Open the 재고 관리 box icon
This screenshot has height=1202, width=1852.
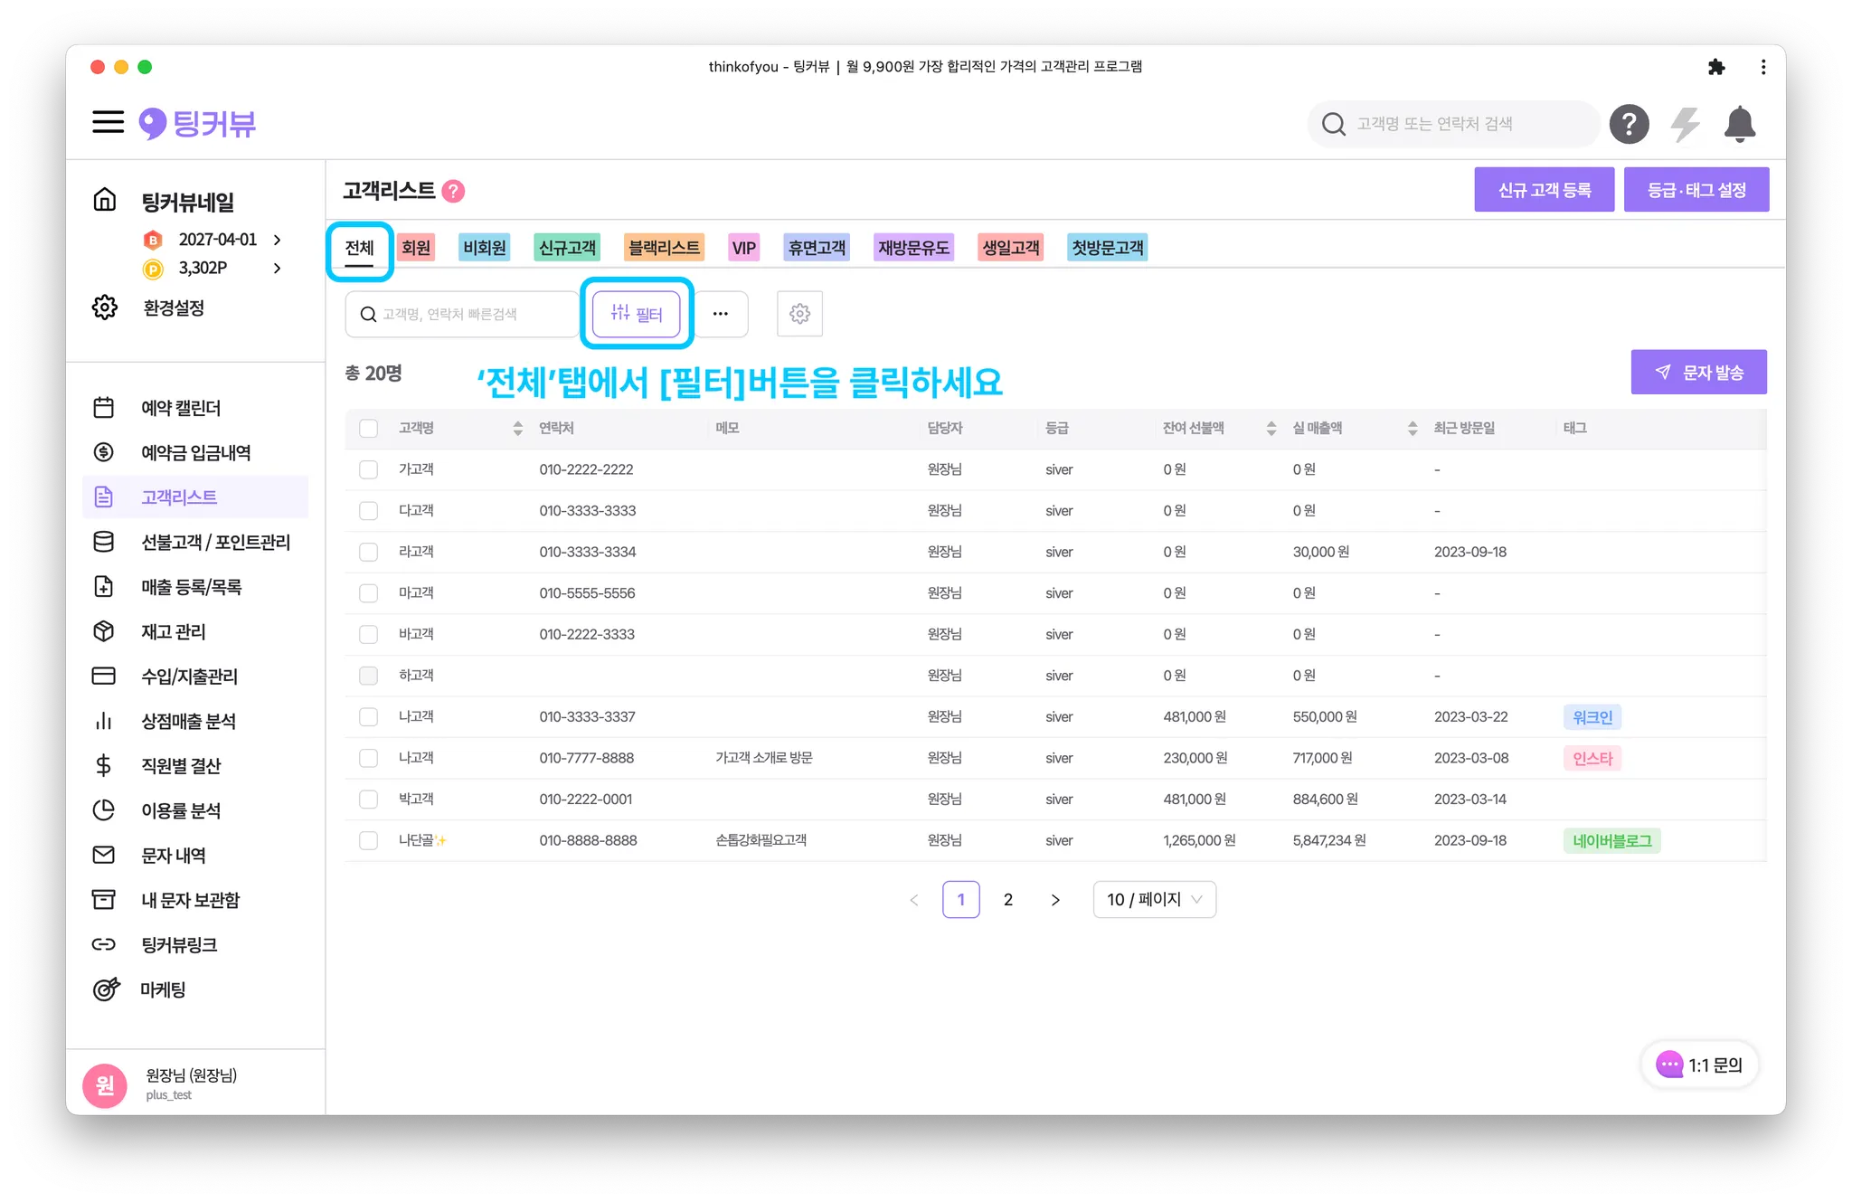click(x=104, y=631)
